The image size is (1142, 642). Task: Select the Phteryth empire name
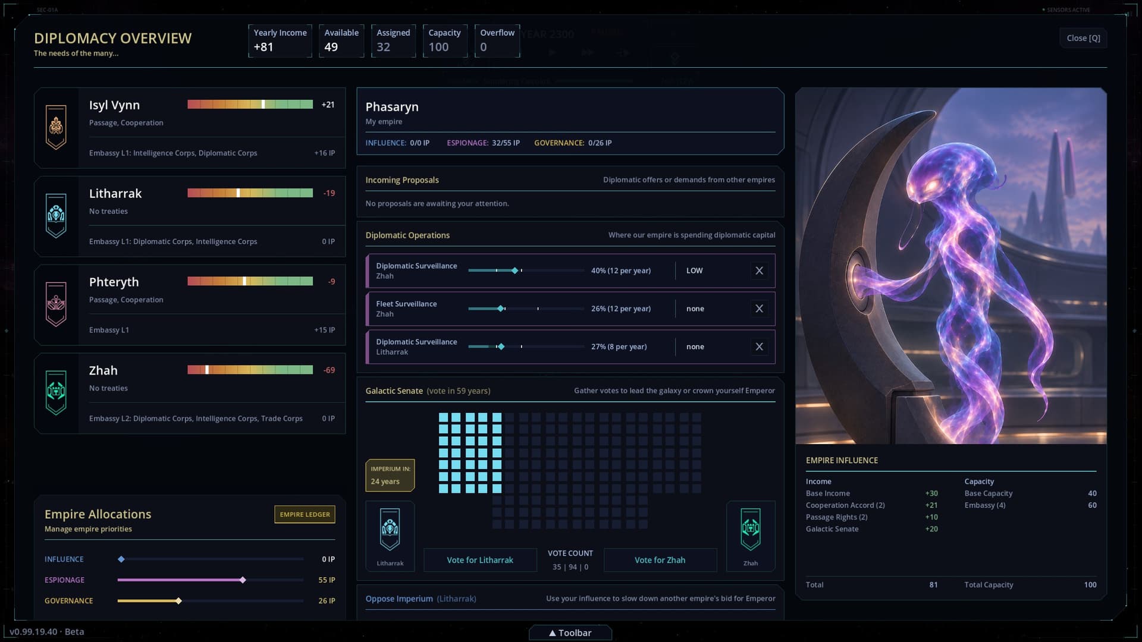[114, 282]
